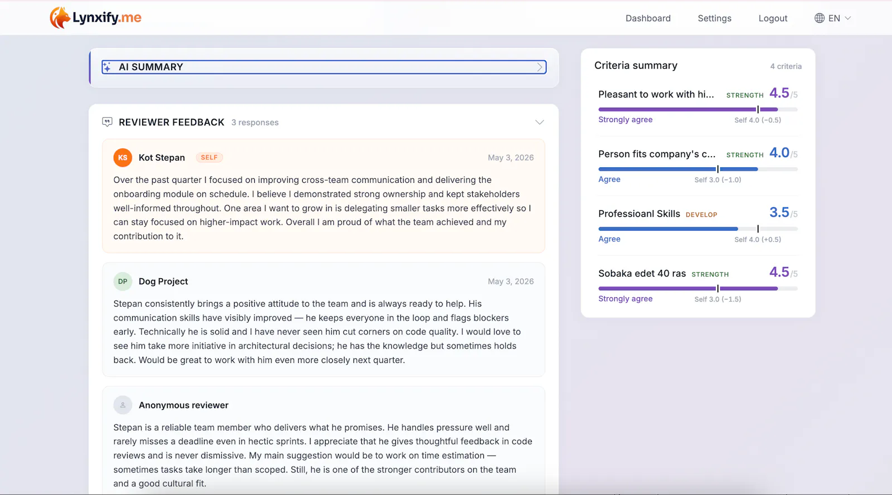892x495 pixels.
Task: Click the Sobaka edet 40 ras score bar
Action: coord(698,288)
